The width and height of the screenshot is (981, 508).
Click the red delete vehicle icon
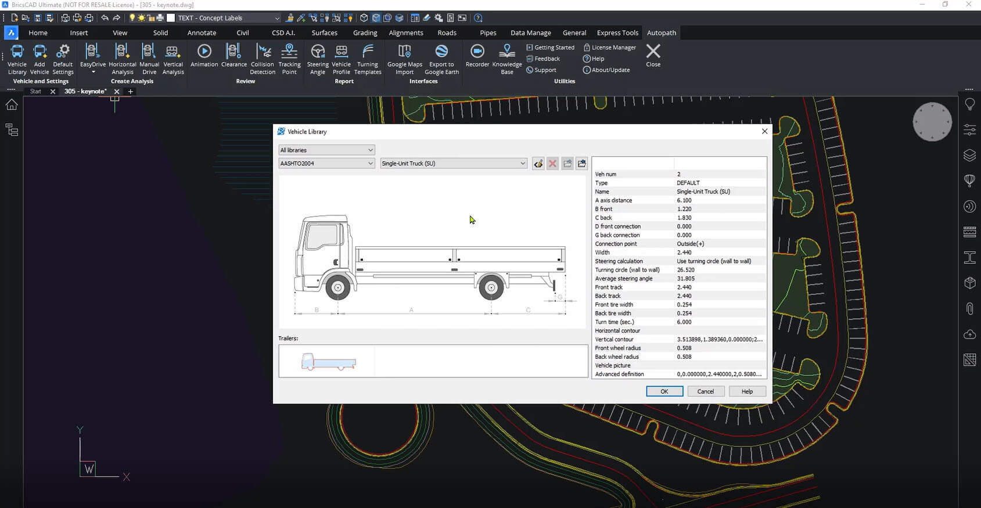[x=553, y=164]
